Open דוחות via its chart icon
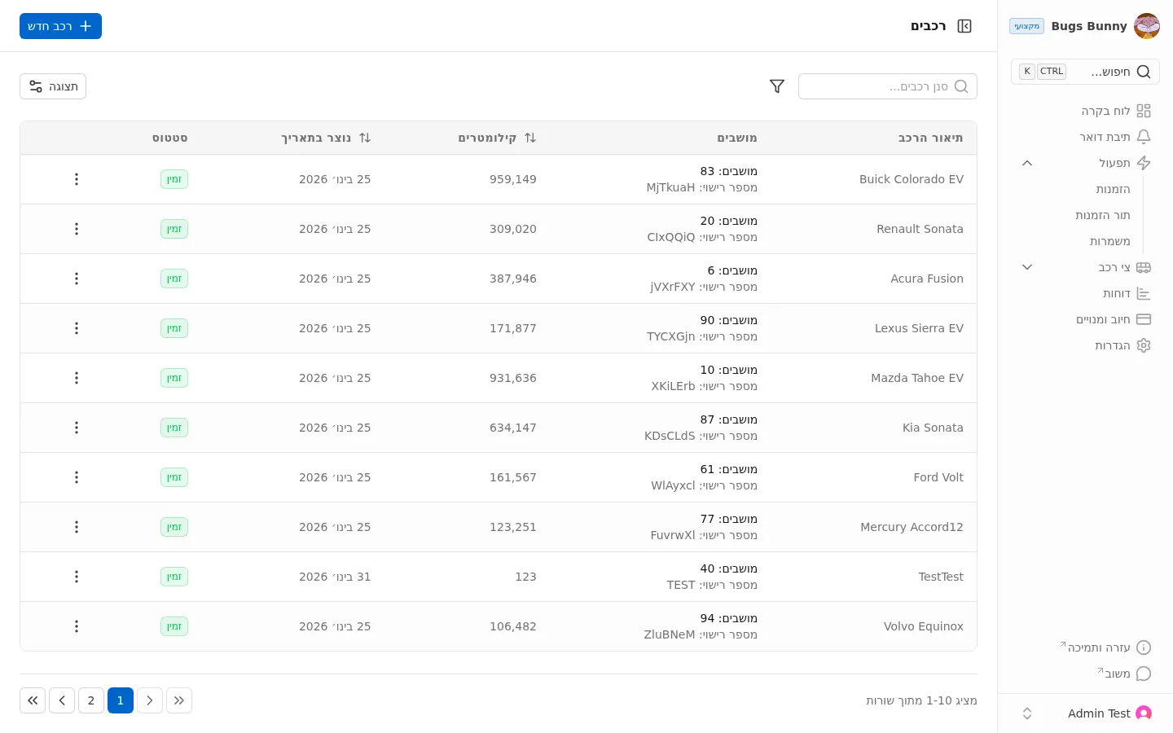This screenshot has width=1173, height=733. 1144,293
